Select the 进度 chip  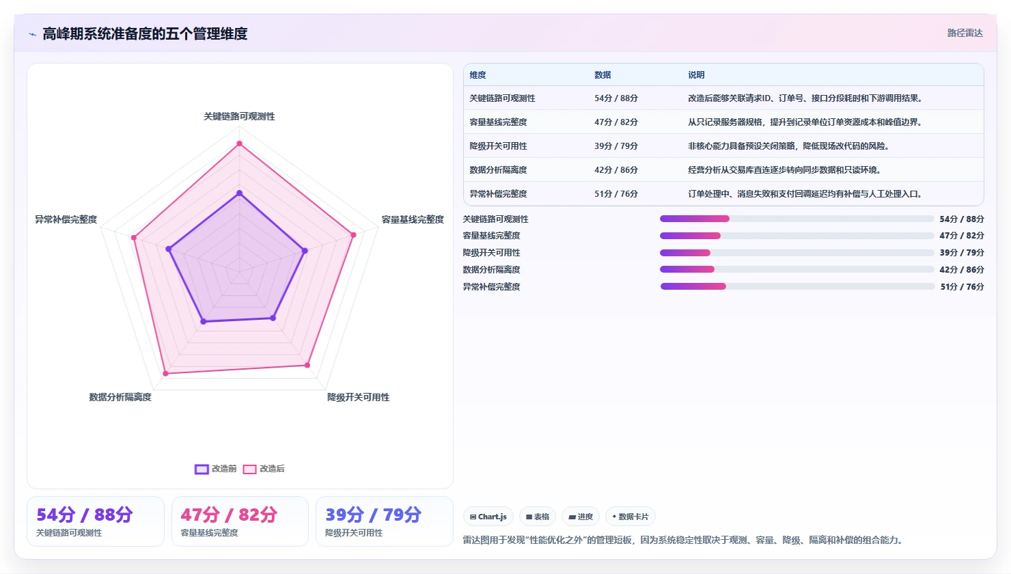[581, 517]
